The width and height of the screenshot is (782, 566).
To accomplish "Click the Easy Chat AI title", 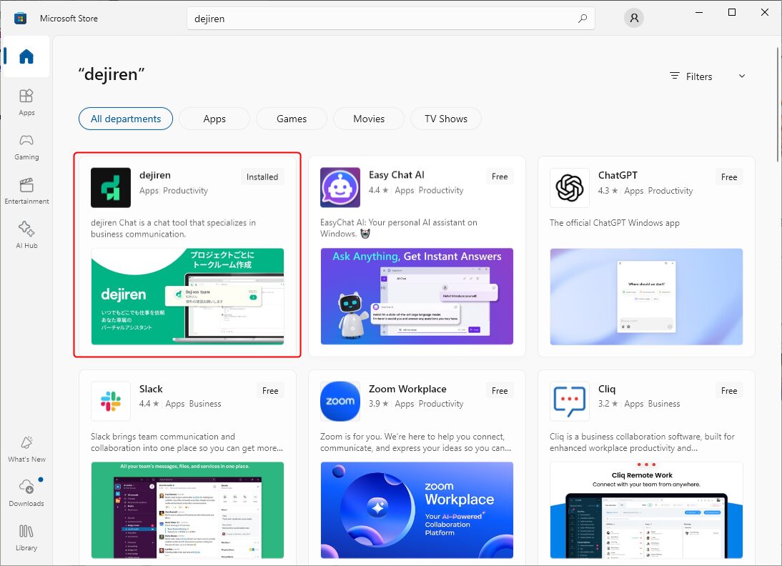I will 397,175.
